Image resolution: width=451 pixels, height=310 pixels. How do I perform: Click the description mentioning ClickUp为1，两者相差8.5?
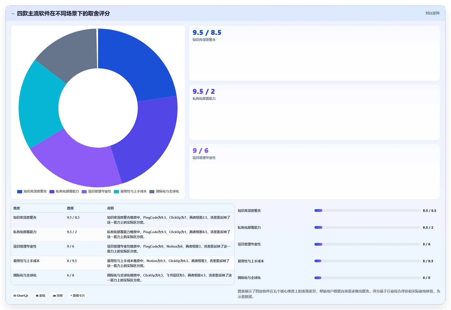click(169, 234)
